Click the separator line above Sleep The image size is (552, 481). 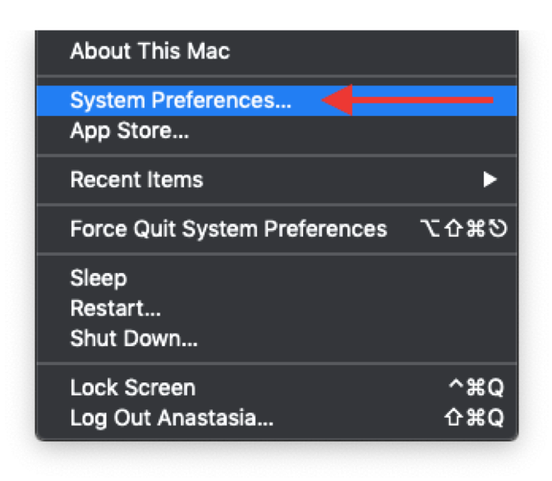tap(276, 253)
